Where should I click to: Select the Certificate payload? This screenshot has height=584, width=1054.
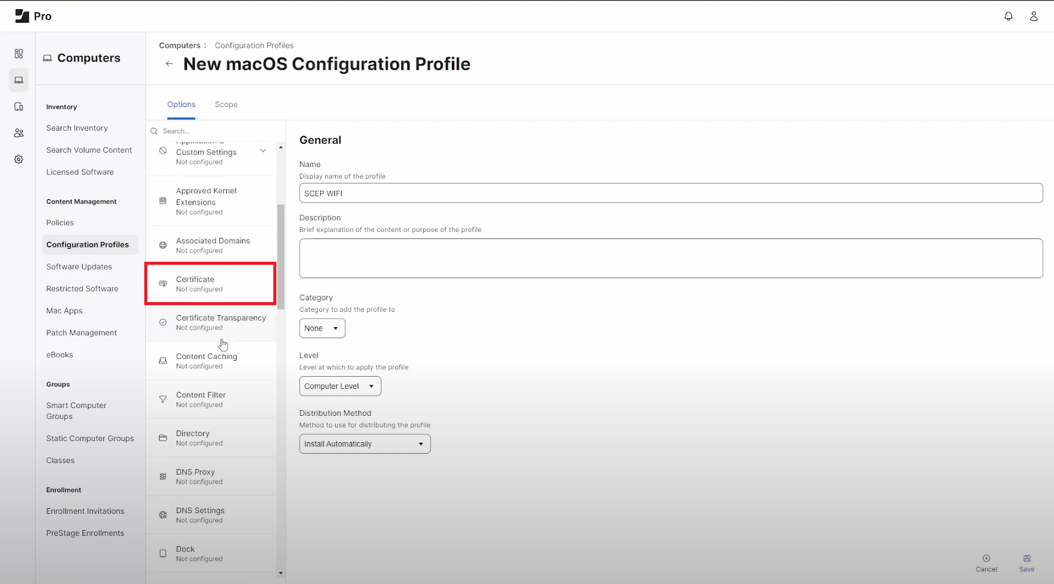pyautogui.click(x=210, y=284)
